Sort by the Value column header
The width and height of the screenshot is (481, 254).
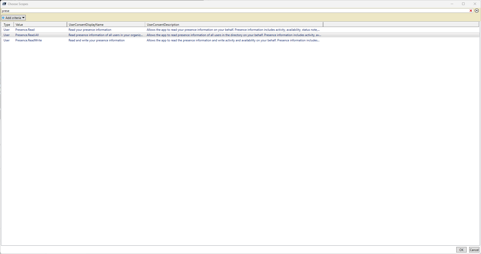(x=19, y=24)
